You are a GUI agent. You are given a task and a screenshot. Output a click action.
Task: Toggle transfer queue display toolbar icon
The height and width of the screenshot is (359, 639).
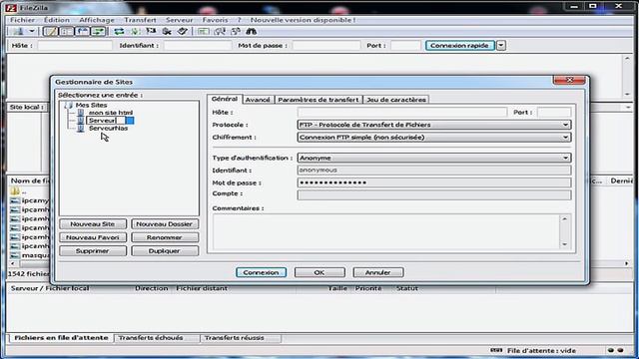[x=98, y=31]
